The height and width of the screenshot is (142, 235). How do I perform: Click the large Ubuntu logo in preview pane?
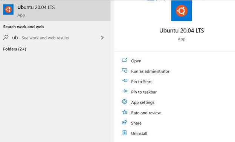pyautogui.click(x=182, y=11)
